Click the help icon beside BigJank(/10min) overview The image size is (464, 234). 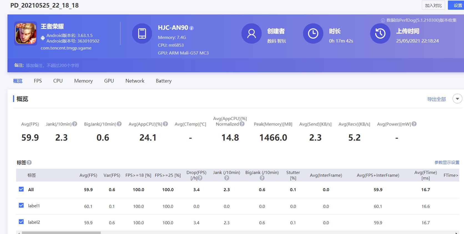(119, 124)
